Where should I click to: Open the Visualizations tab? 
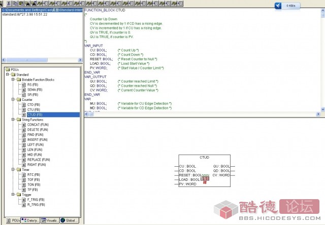click(51, 220)
